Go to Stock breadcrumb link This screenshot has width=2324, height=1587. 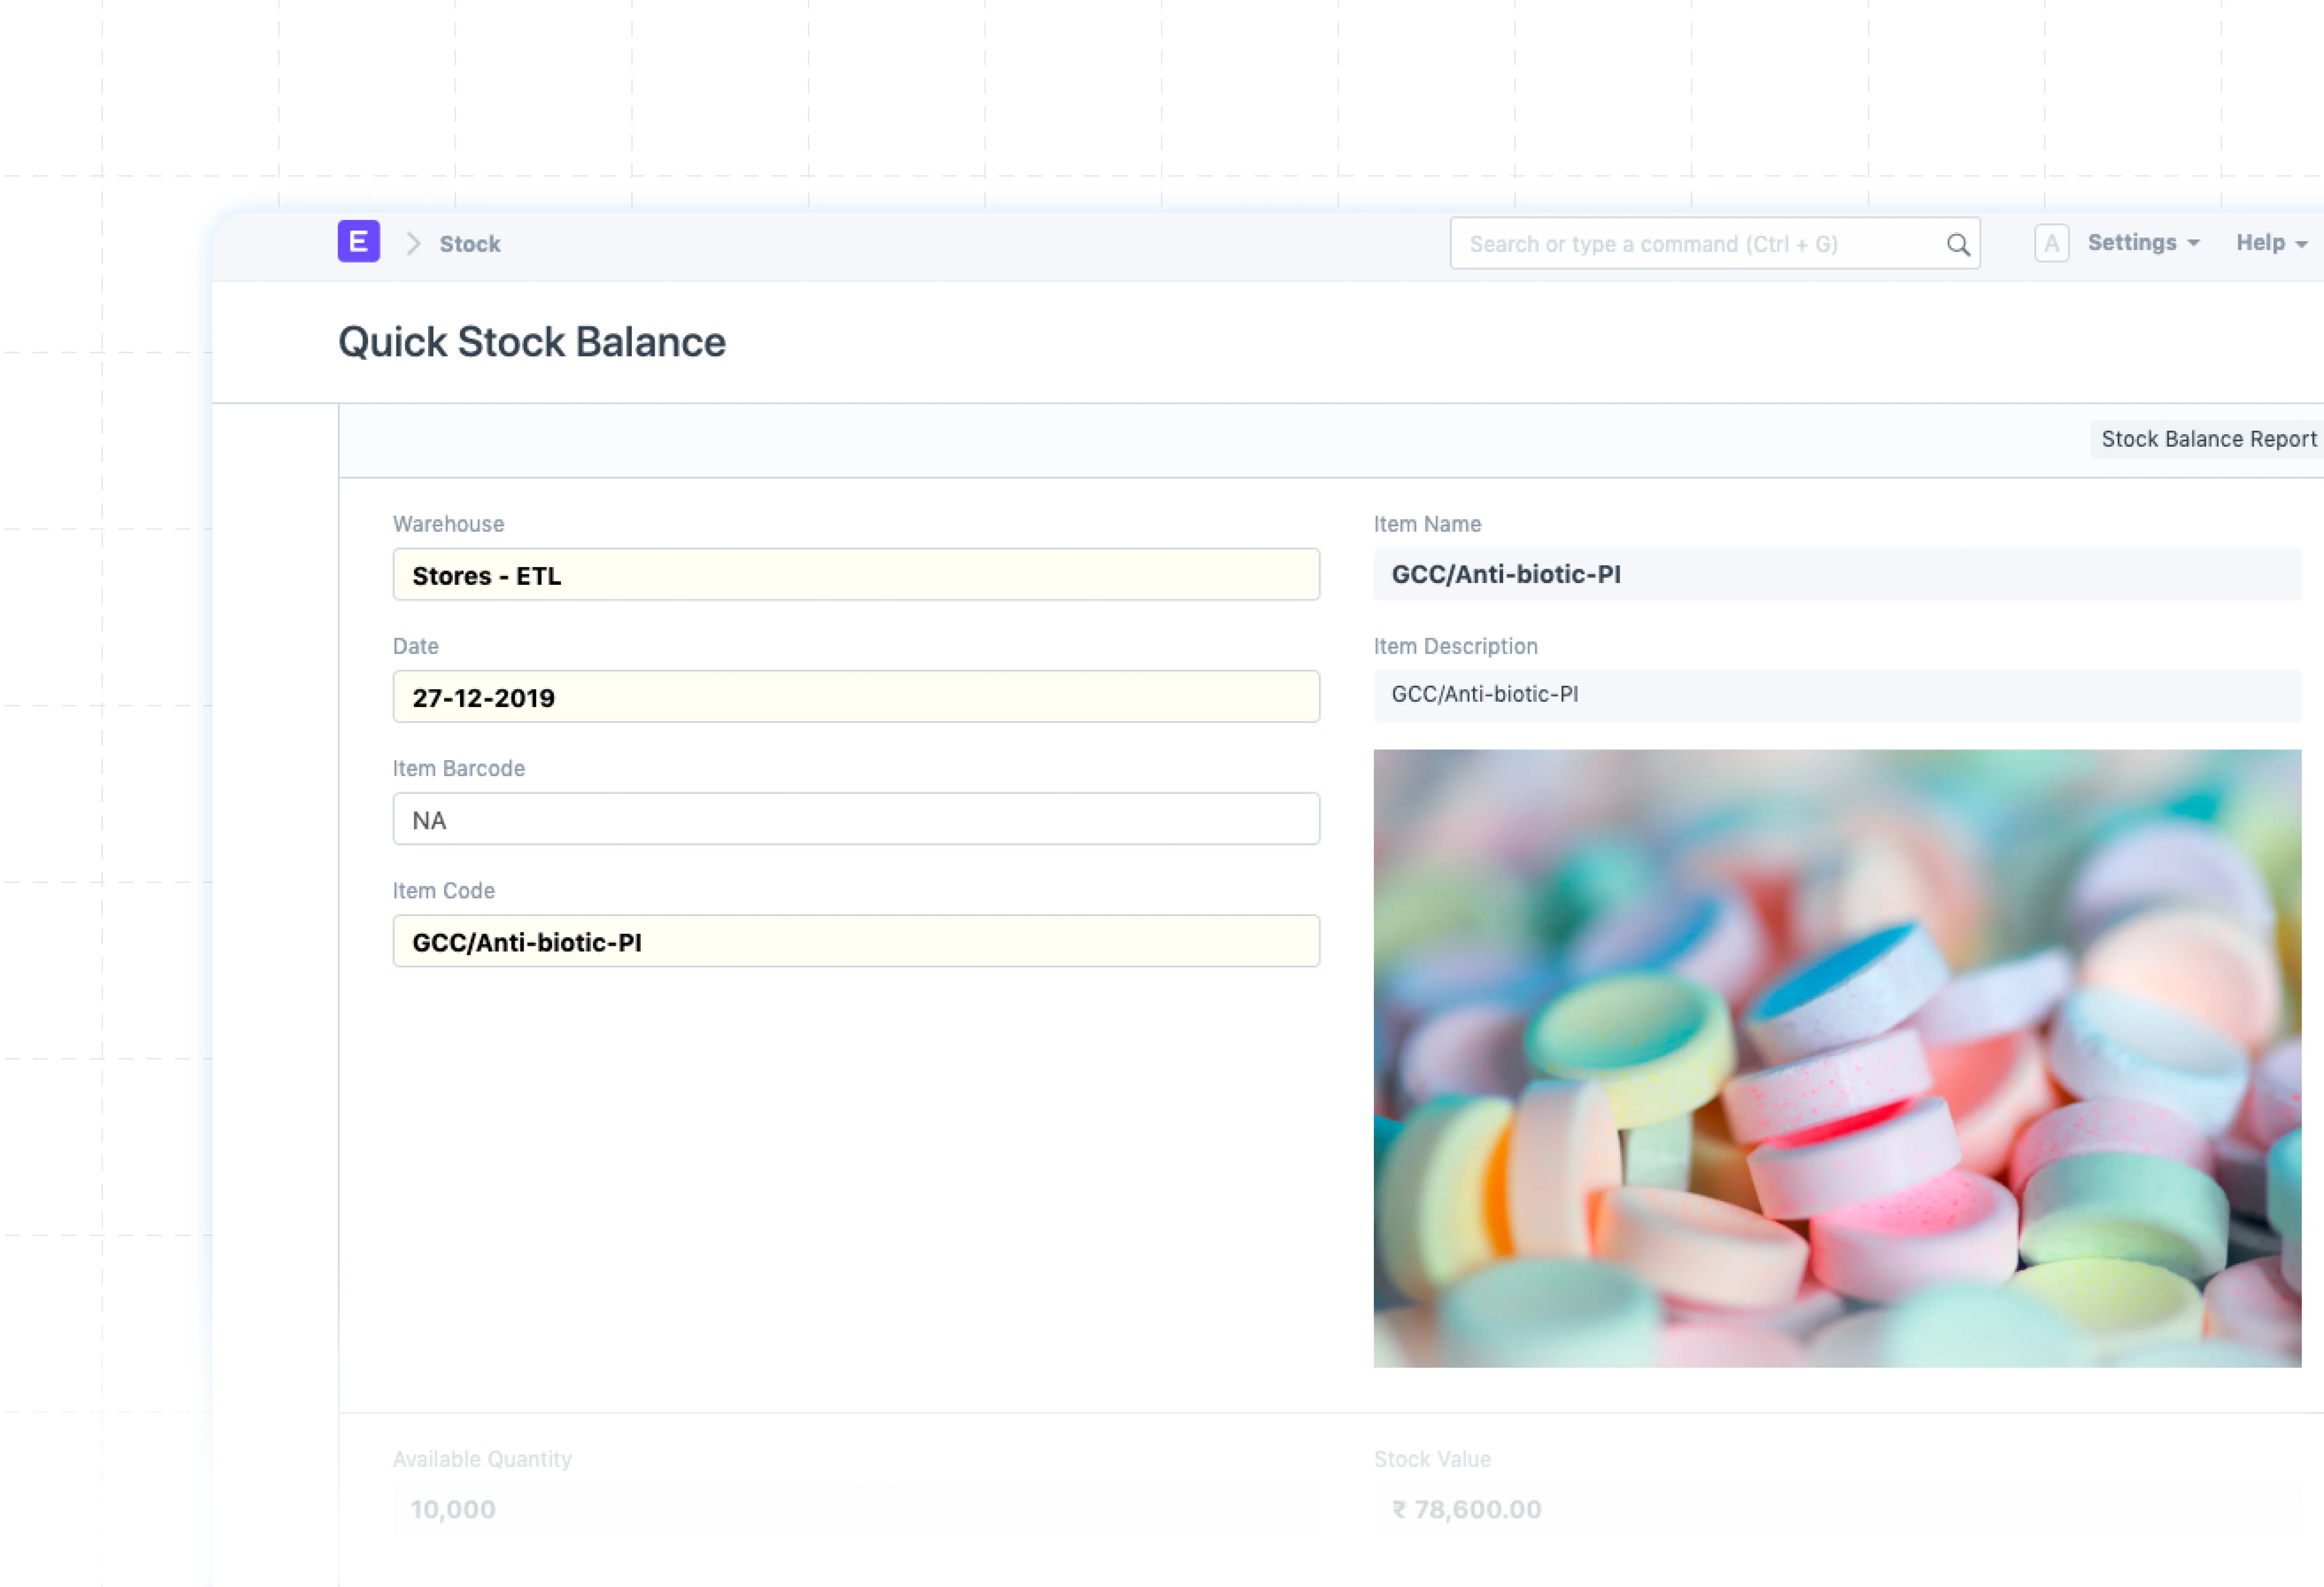470,244
